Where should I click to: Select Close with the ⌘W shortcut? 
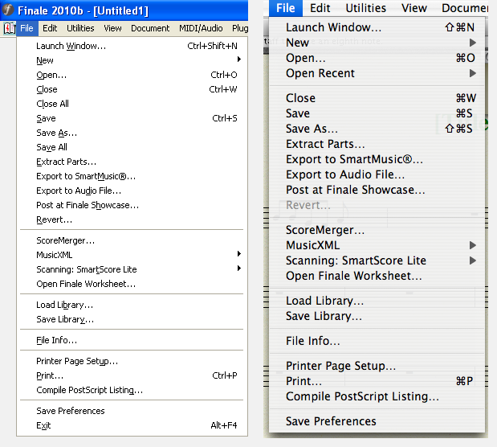pyautogui.click(x=300, y=98)
